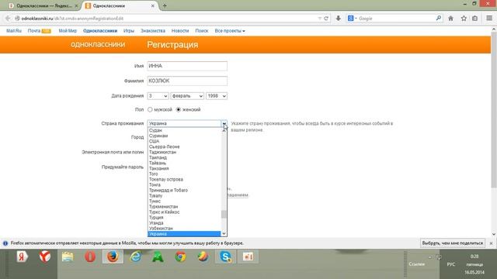Click Выбрать, чем мне поделиться button
Viewport: 497px width, 279px height.
coord(452,243)
